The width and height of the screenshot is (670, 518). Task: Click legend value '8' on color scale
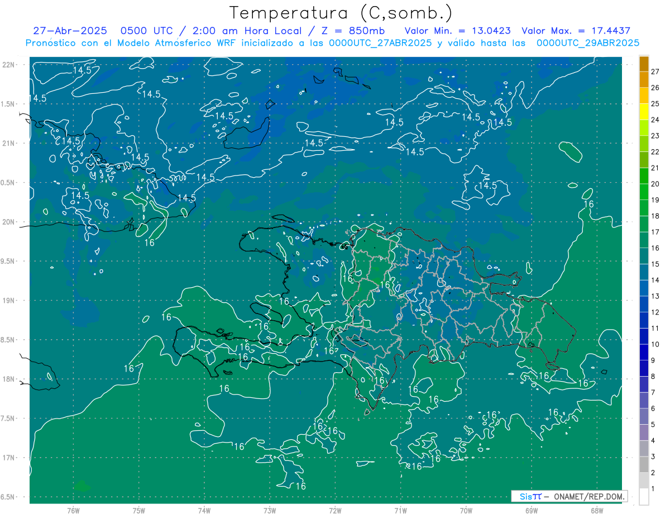653,376
